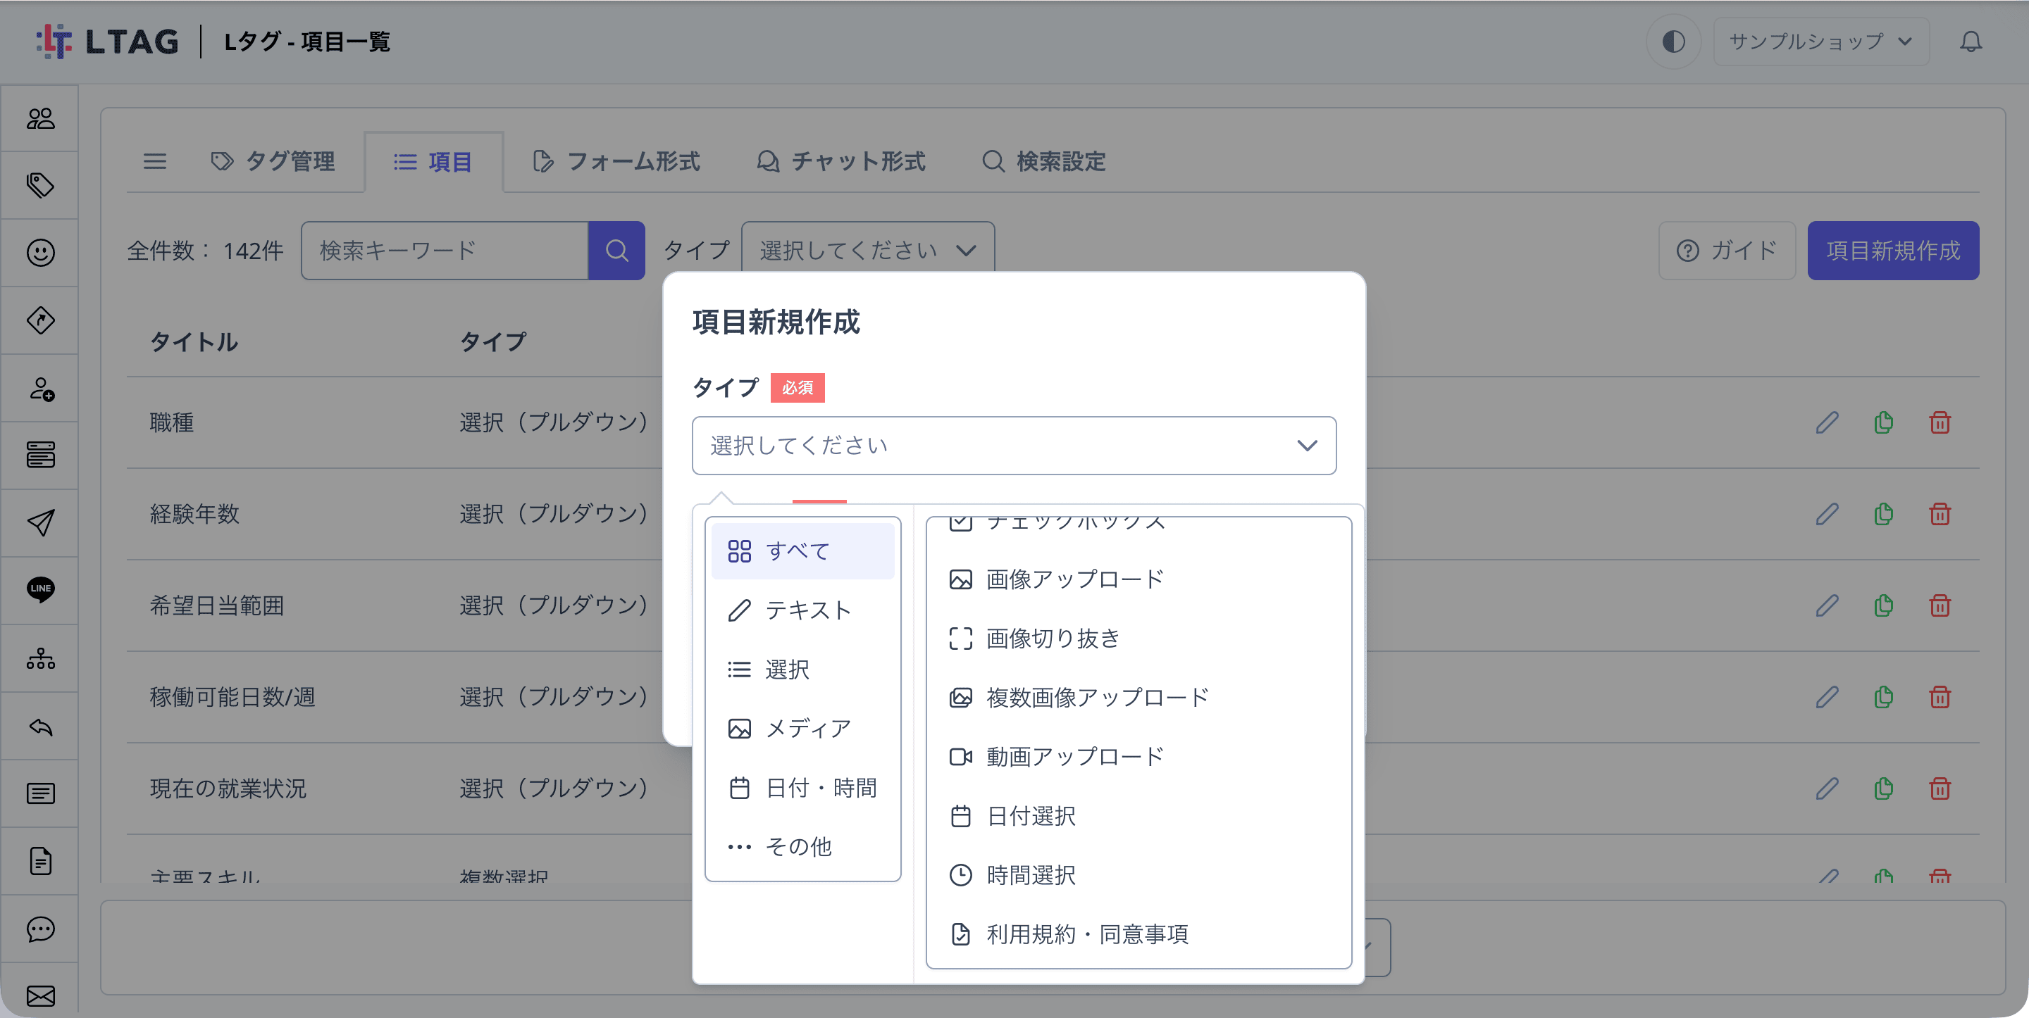
Task: Delete the 希望日当範囲 row with trash icon
Action: click(x=1940, y=605)
